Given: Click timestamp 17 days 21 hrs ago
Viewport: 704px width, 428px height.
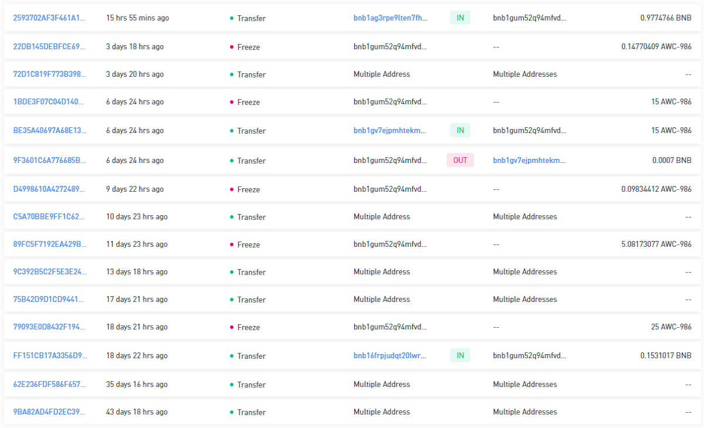Looking at the screenshot, I should click(x=137, y=300).
